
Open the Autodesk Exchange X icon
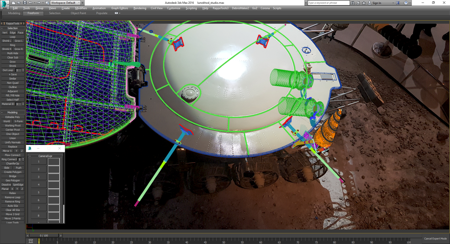tap(398, 3)
